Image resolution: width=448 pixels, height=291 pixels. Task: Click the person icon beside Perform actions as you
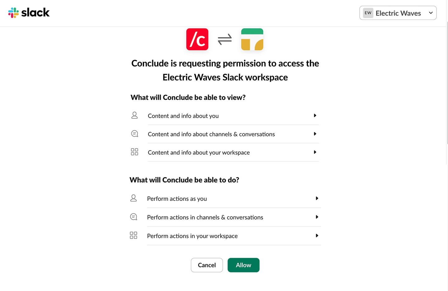click(133, 198)
